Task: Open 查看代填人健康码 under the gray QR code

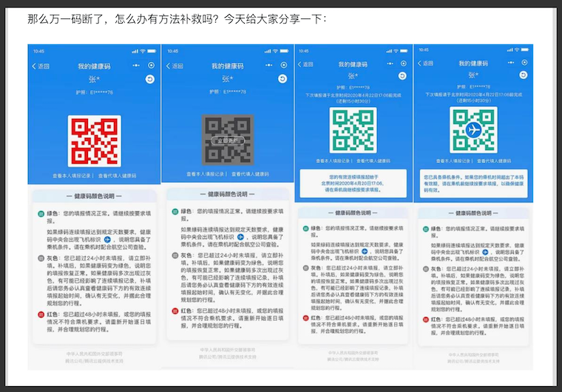Action: click(248, 176)
